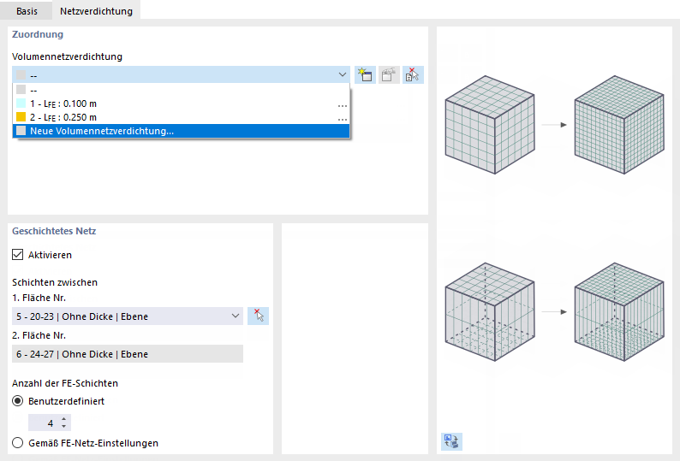The image size is (680, 461).
Task: Increase the FE layer count stepper
Action: [x=64, y=419]
